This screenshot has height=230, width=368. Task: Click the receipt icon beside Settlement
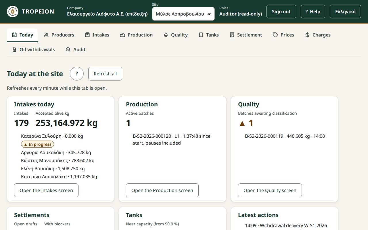click(x=232, y=35)
